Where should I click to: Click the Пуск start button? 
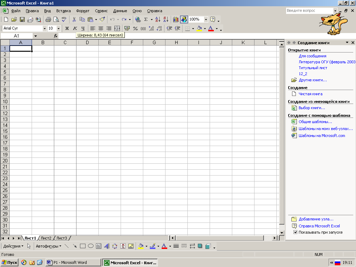pos(9,262)
